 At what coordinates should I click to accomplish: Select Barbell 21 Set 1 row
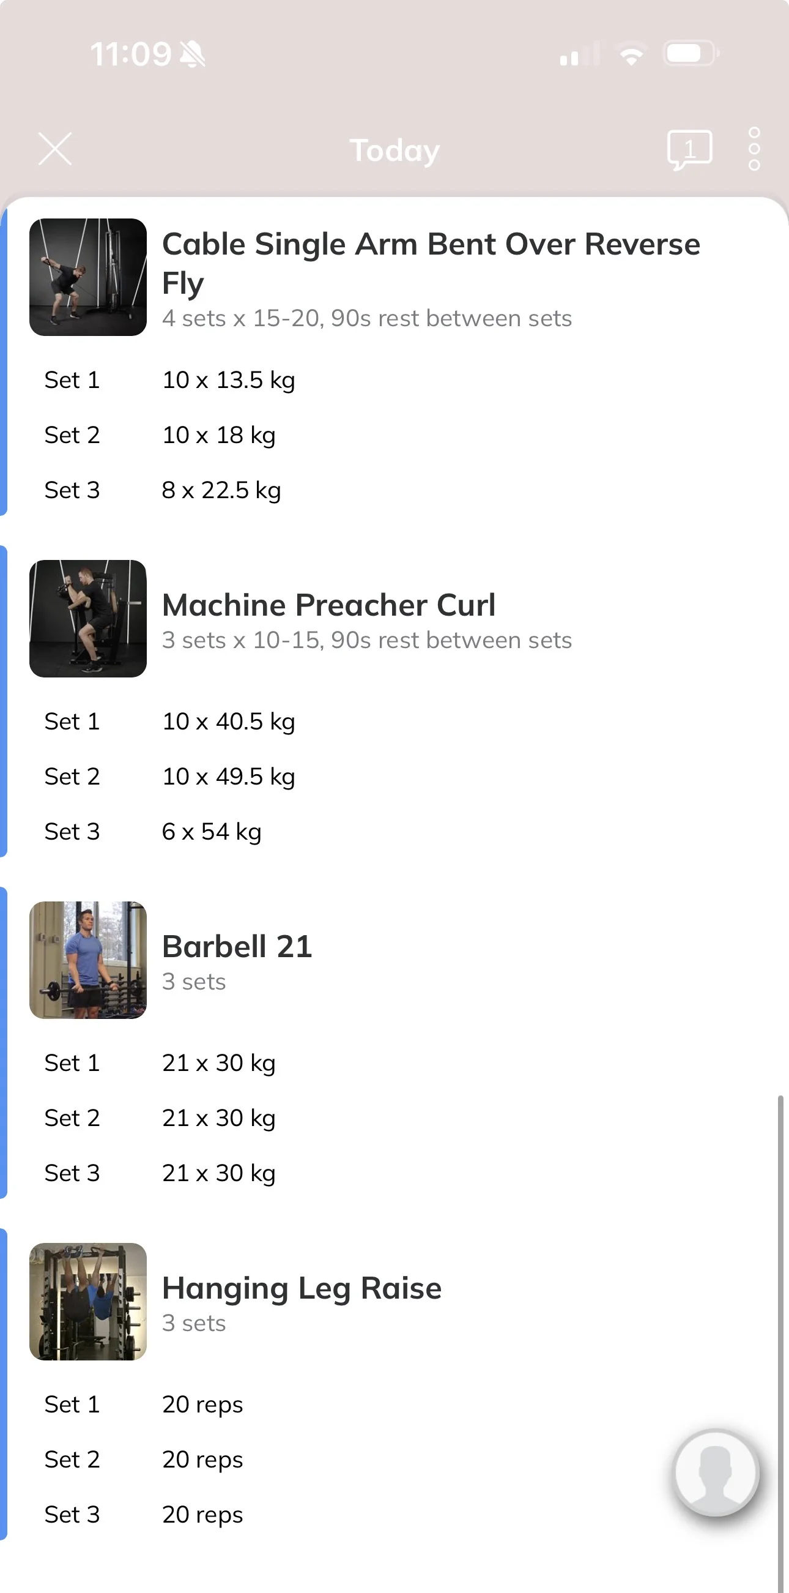click(394, 1062)
